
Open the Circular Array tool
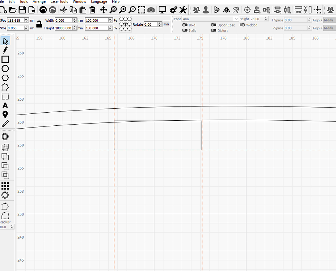pos(5,195)
